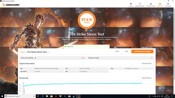The image size is (175, 98).
Task: Open File Explorer from the taskbar
Action: pyautogui.click(x=47, y=96)
